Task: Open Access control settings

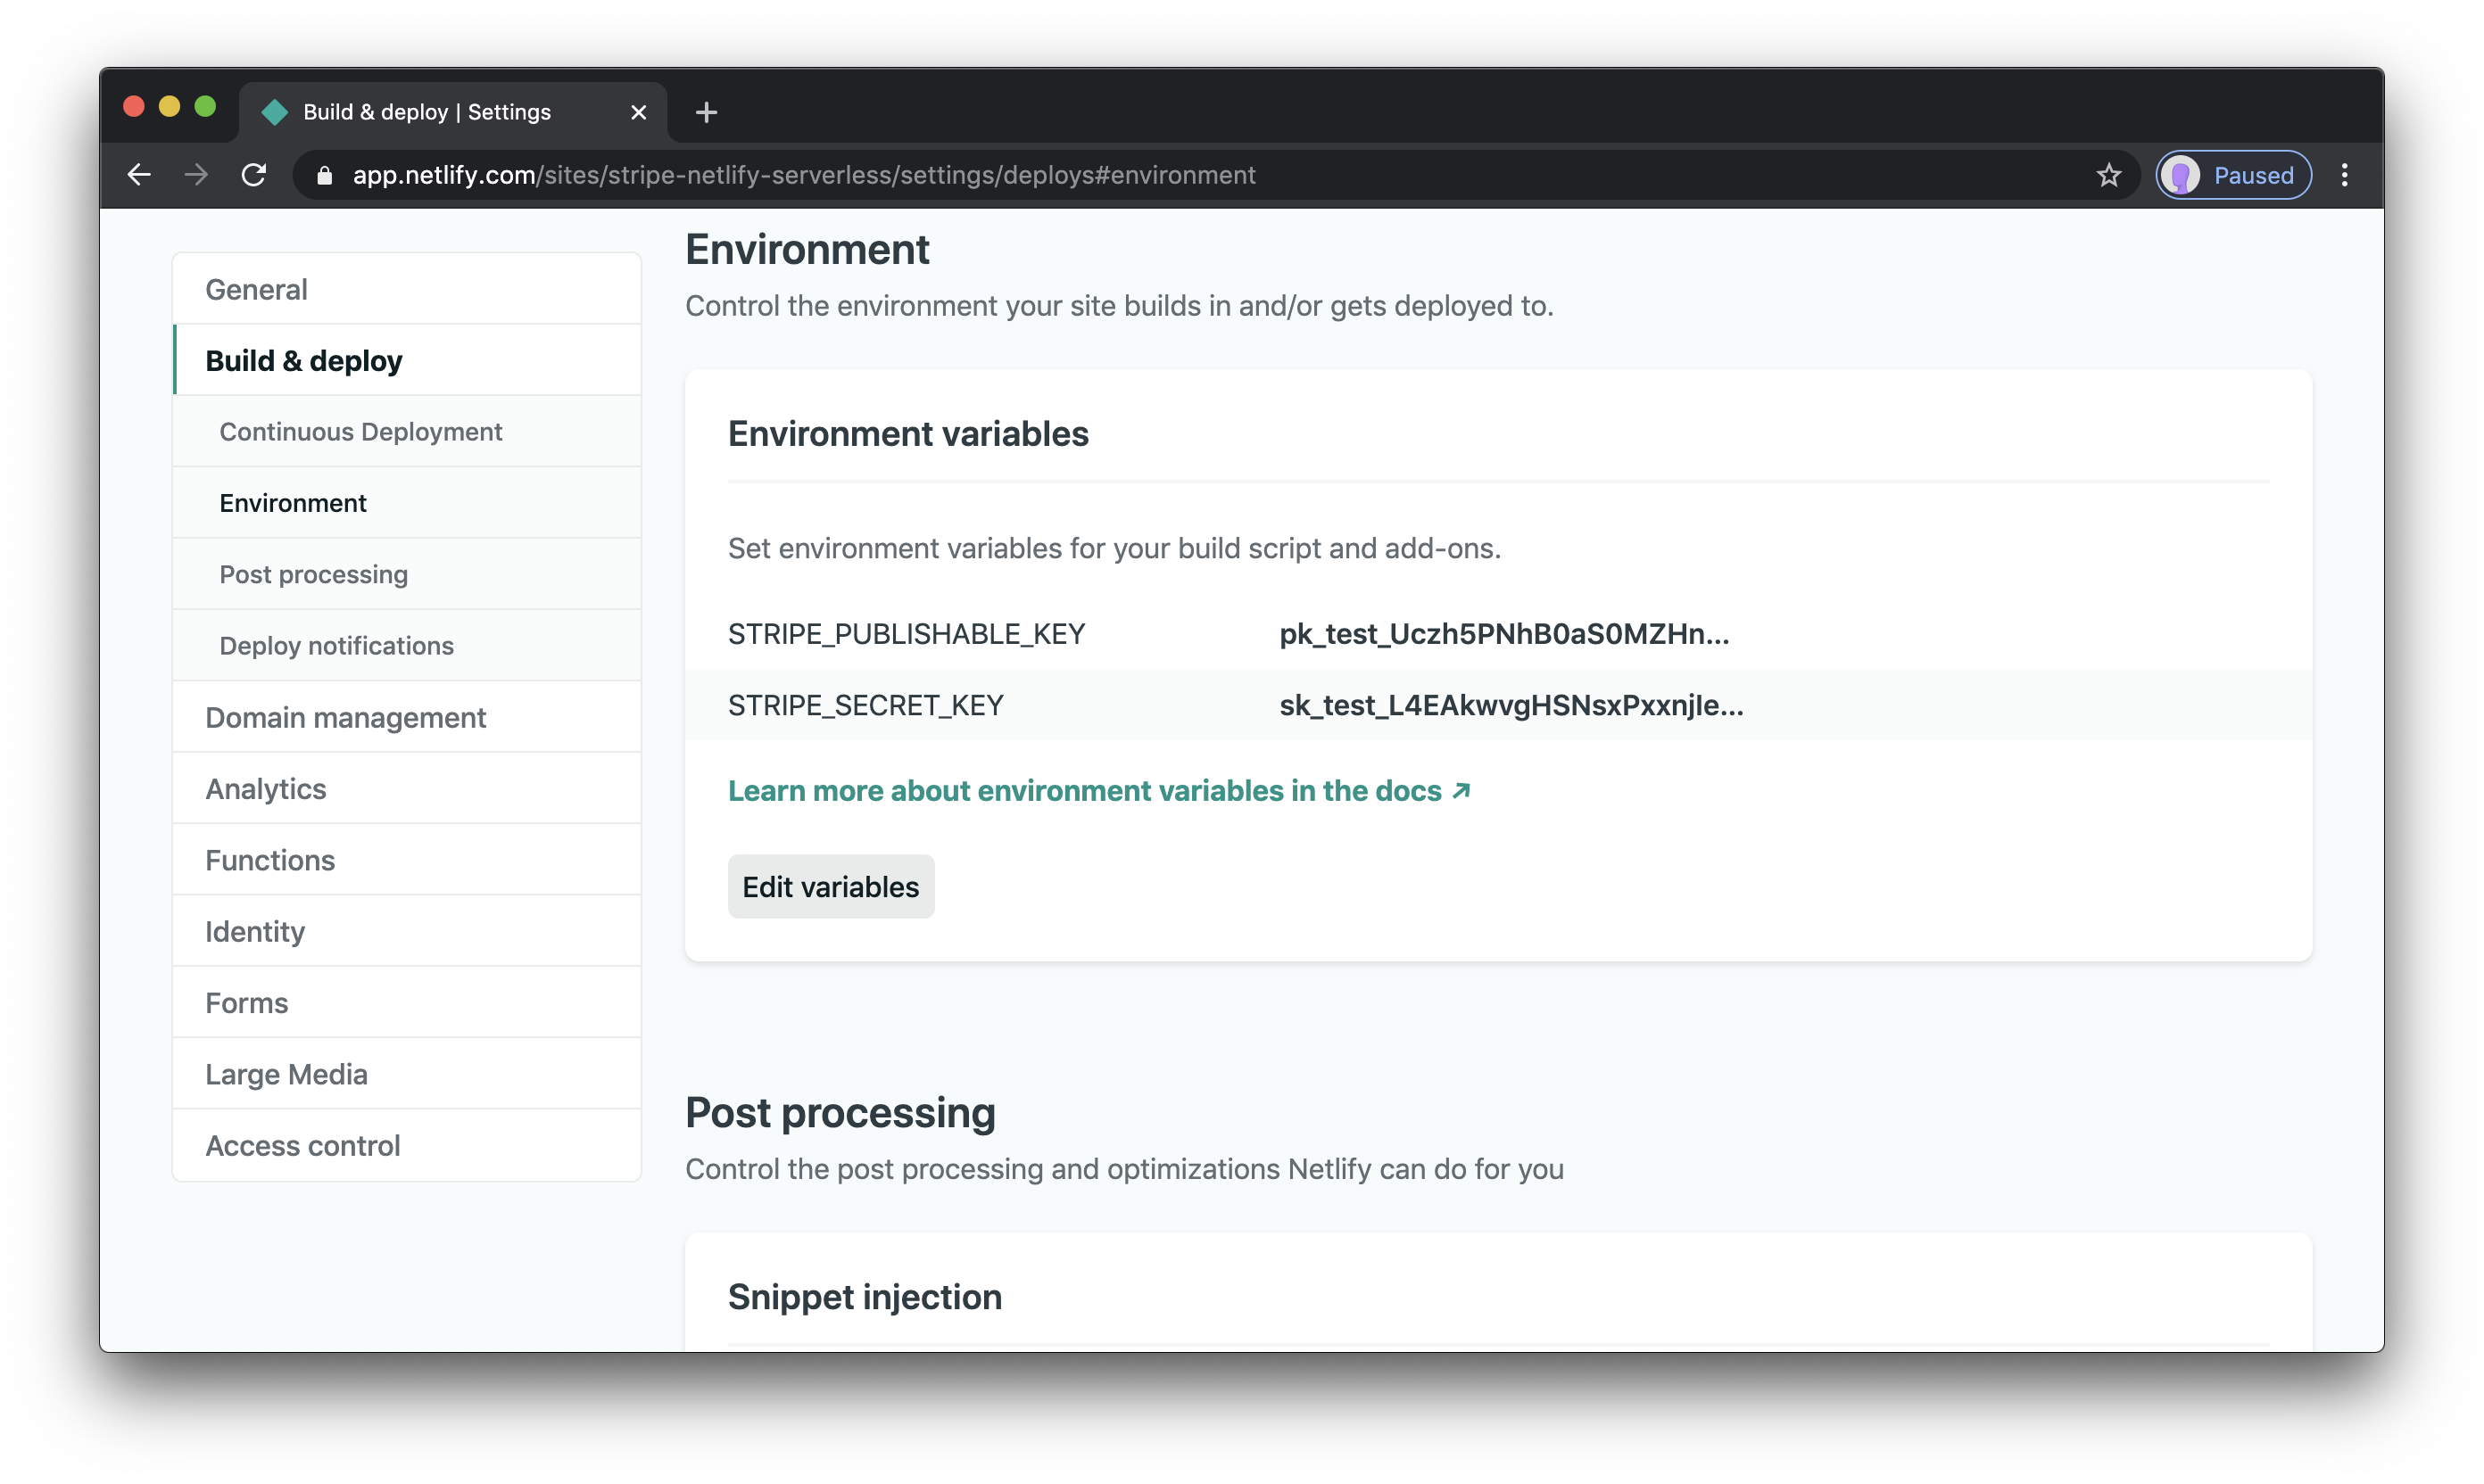Action: tap(302, 1145)
